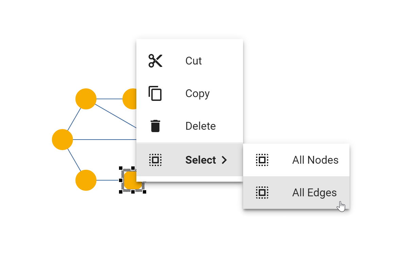Viewport: 408px width, 253px height.
Task: Click the highlighted All Edges row
Action: click(296, 192)
